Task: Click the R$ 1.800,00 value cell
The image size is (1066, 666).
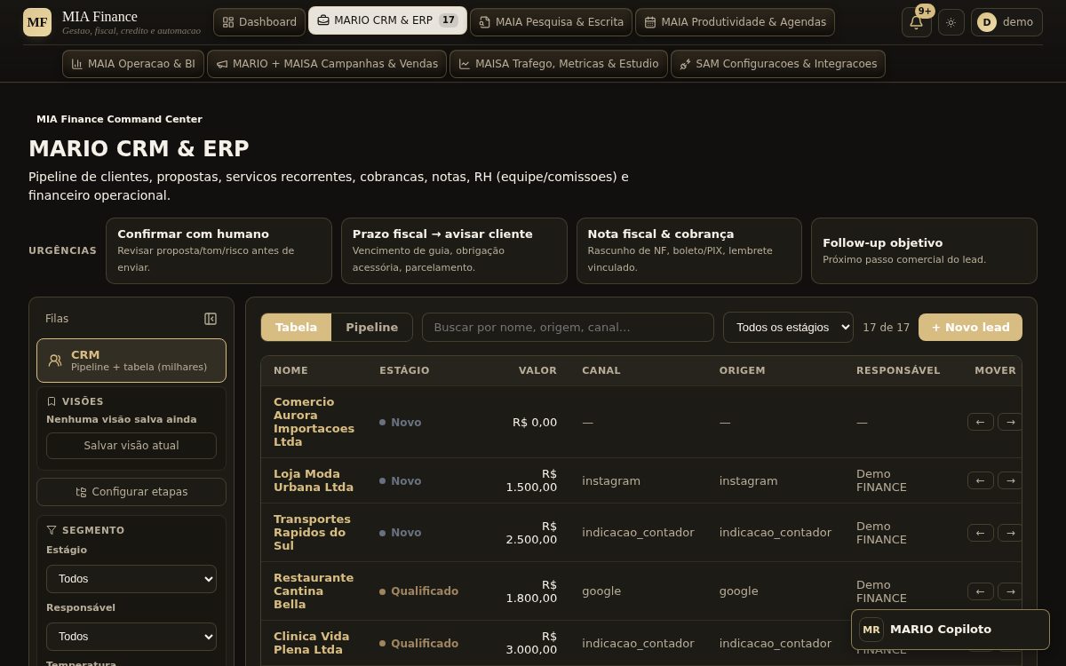Action: [531, 591]
